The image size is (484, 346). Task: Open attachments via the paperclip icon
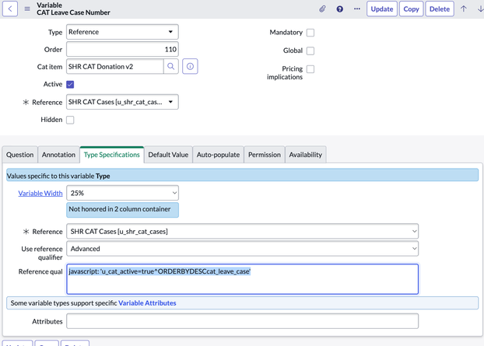[322, 9]
